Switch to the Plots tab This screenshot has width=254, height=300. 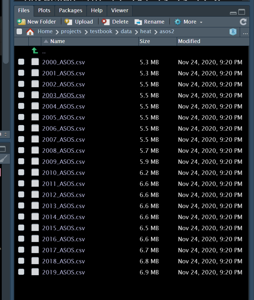[x=44, y=10]
